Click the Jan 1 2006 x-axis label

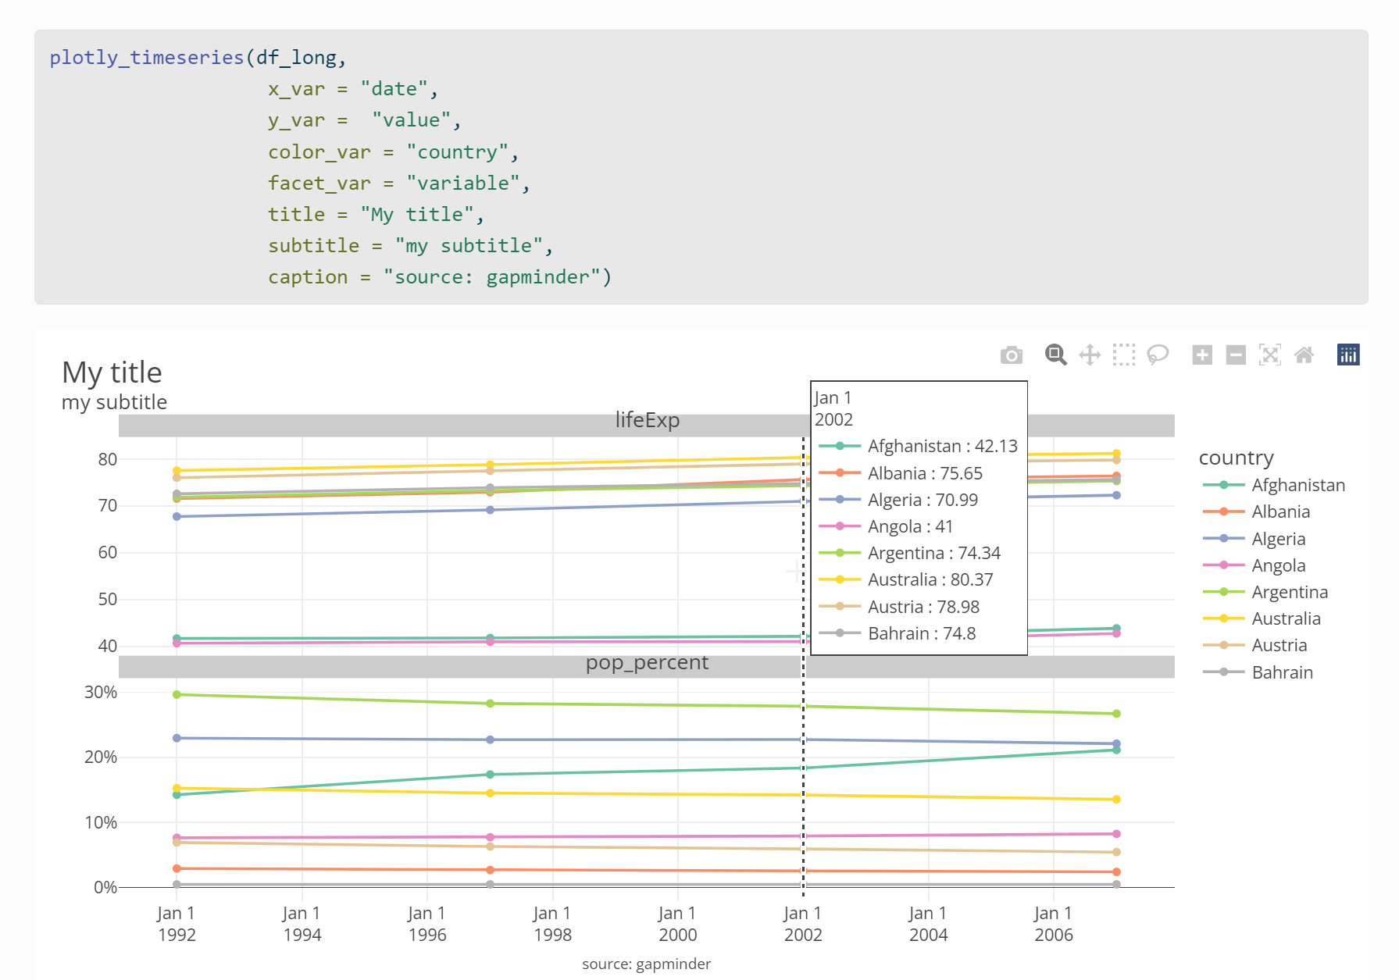coord(1054,924)
